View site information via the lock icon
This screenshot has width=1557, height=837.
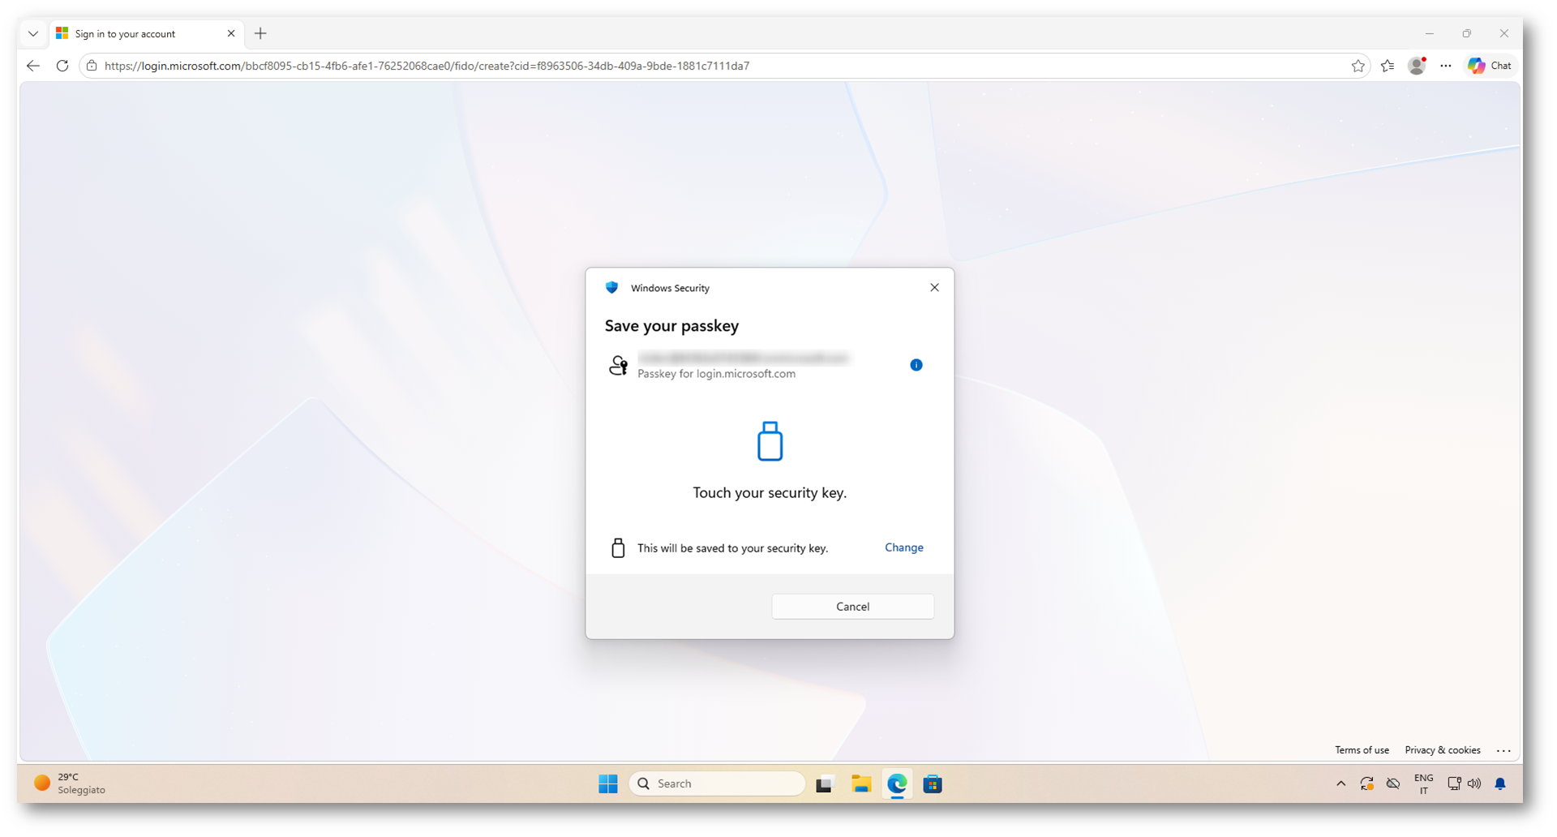[92, 66]
